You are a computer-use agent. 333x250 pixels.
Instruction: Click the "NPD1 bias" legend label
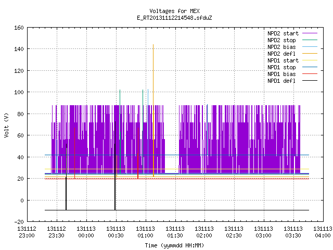tap(281, 74)
